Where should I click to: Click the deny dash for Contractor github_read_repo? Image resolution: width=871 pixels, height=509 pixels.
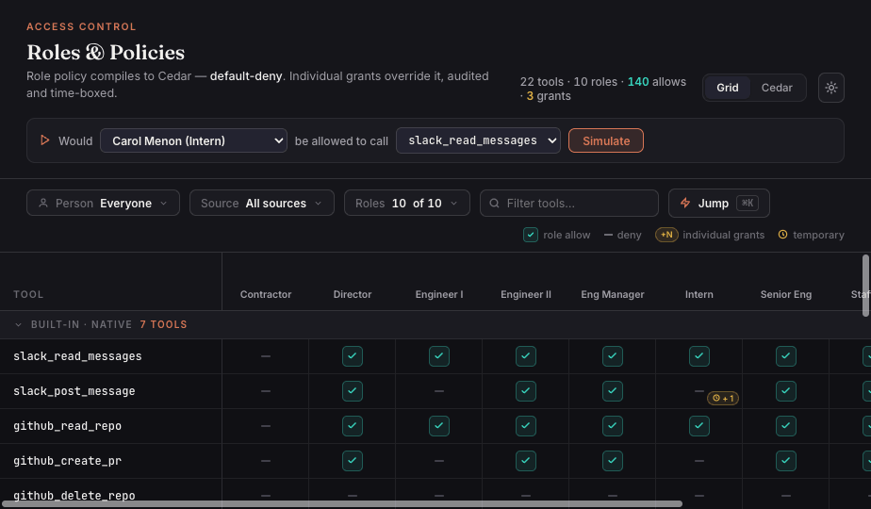(x=266, y=426)
